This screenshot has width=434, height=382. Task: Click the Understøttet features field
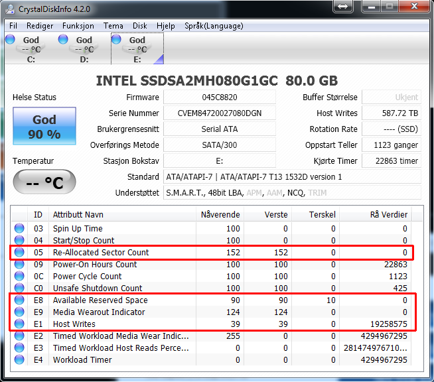[292, 193]
